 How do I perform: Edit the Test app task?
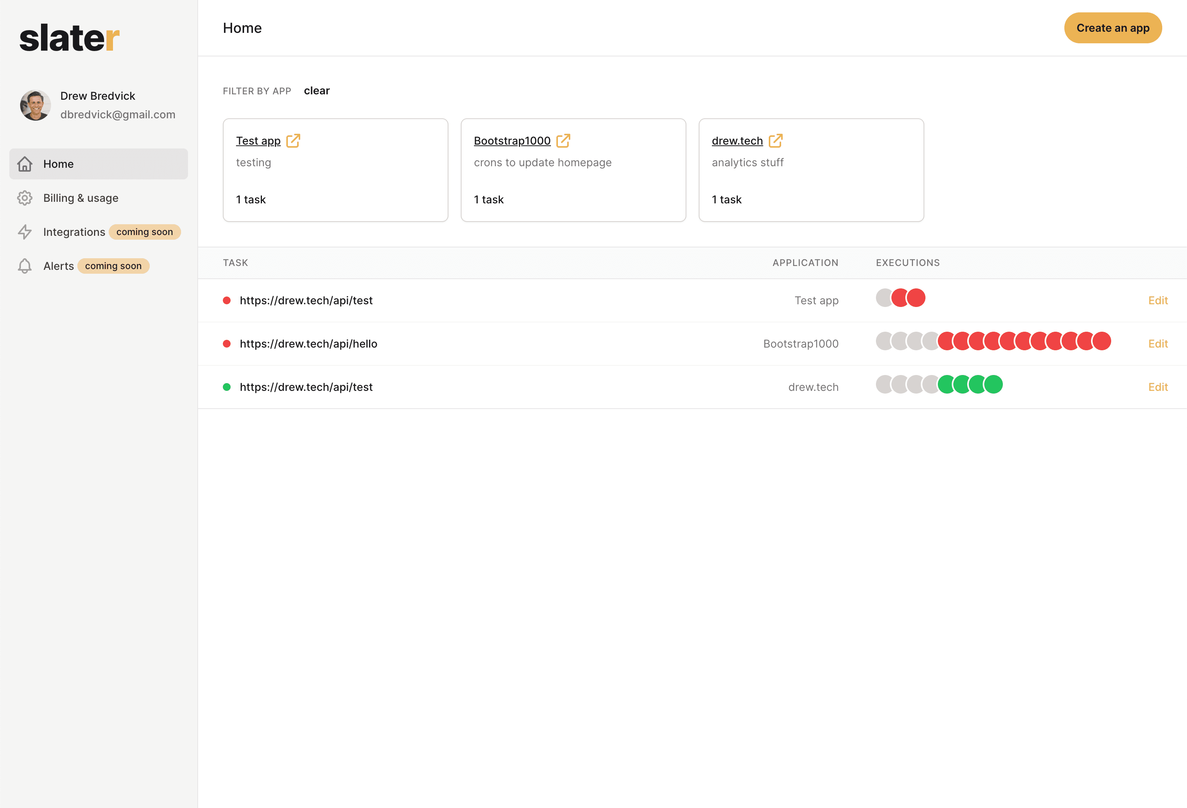[1158, 300]
